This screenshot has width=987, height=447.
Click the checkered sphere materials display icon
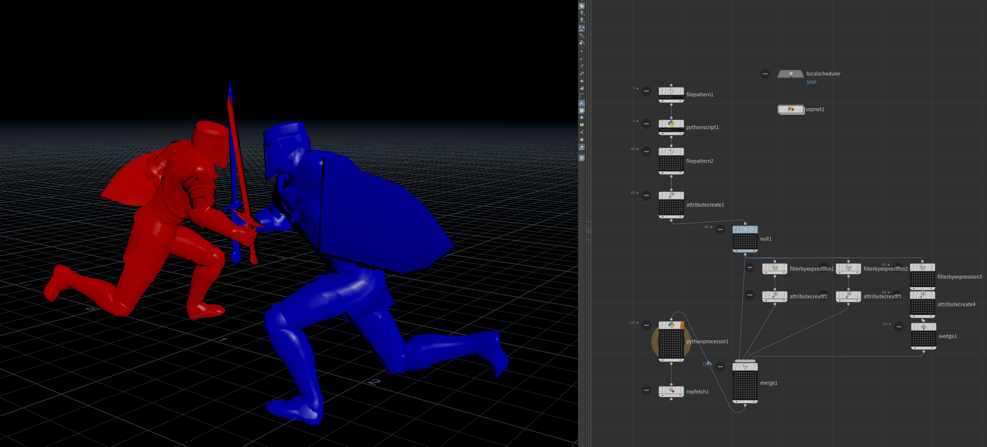pos(582,29)
